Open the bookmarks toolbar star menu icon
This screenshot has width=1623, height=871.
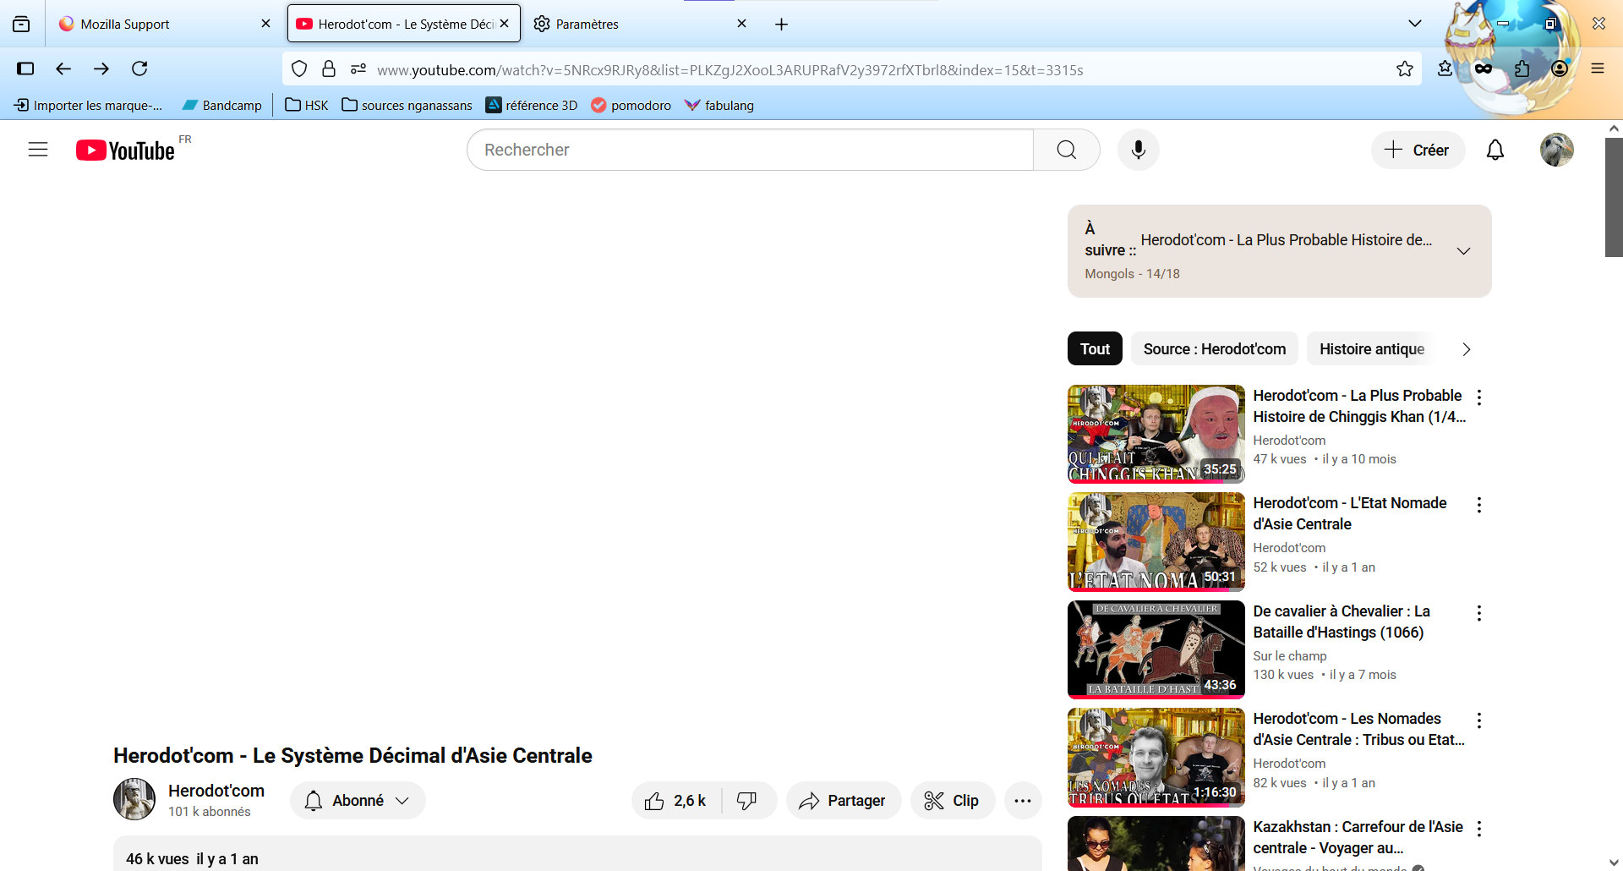[x=1445, y=68]
